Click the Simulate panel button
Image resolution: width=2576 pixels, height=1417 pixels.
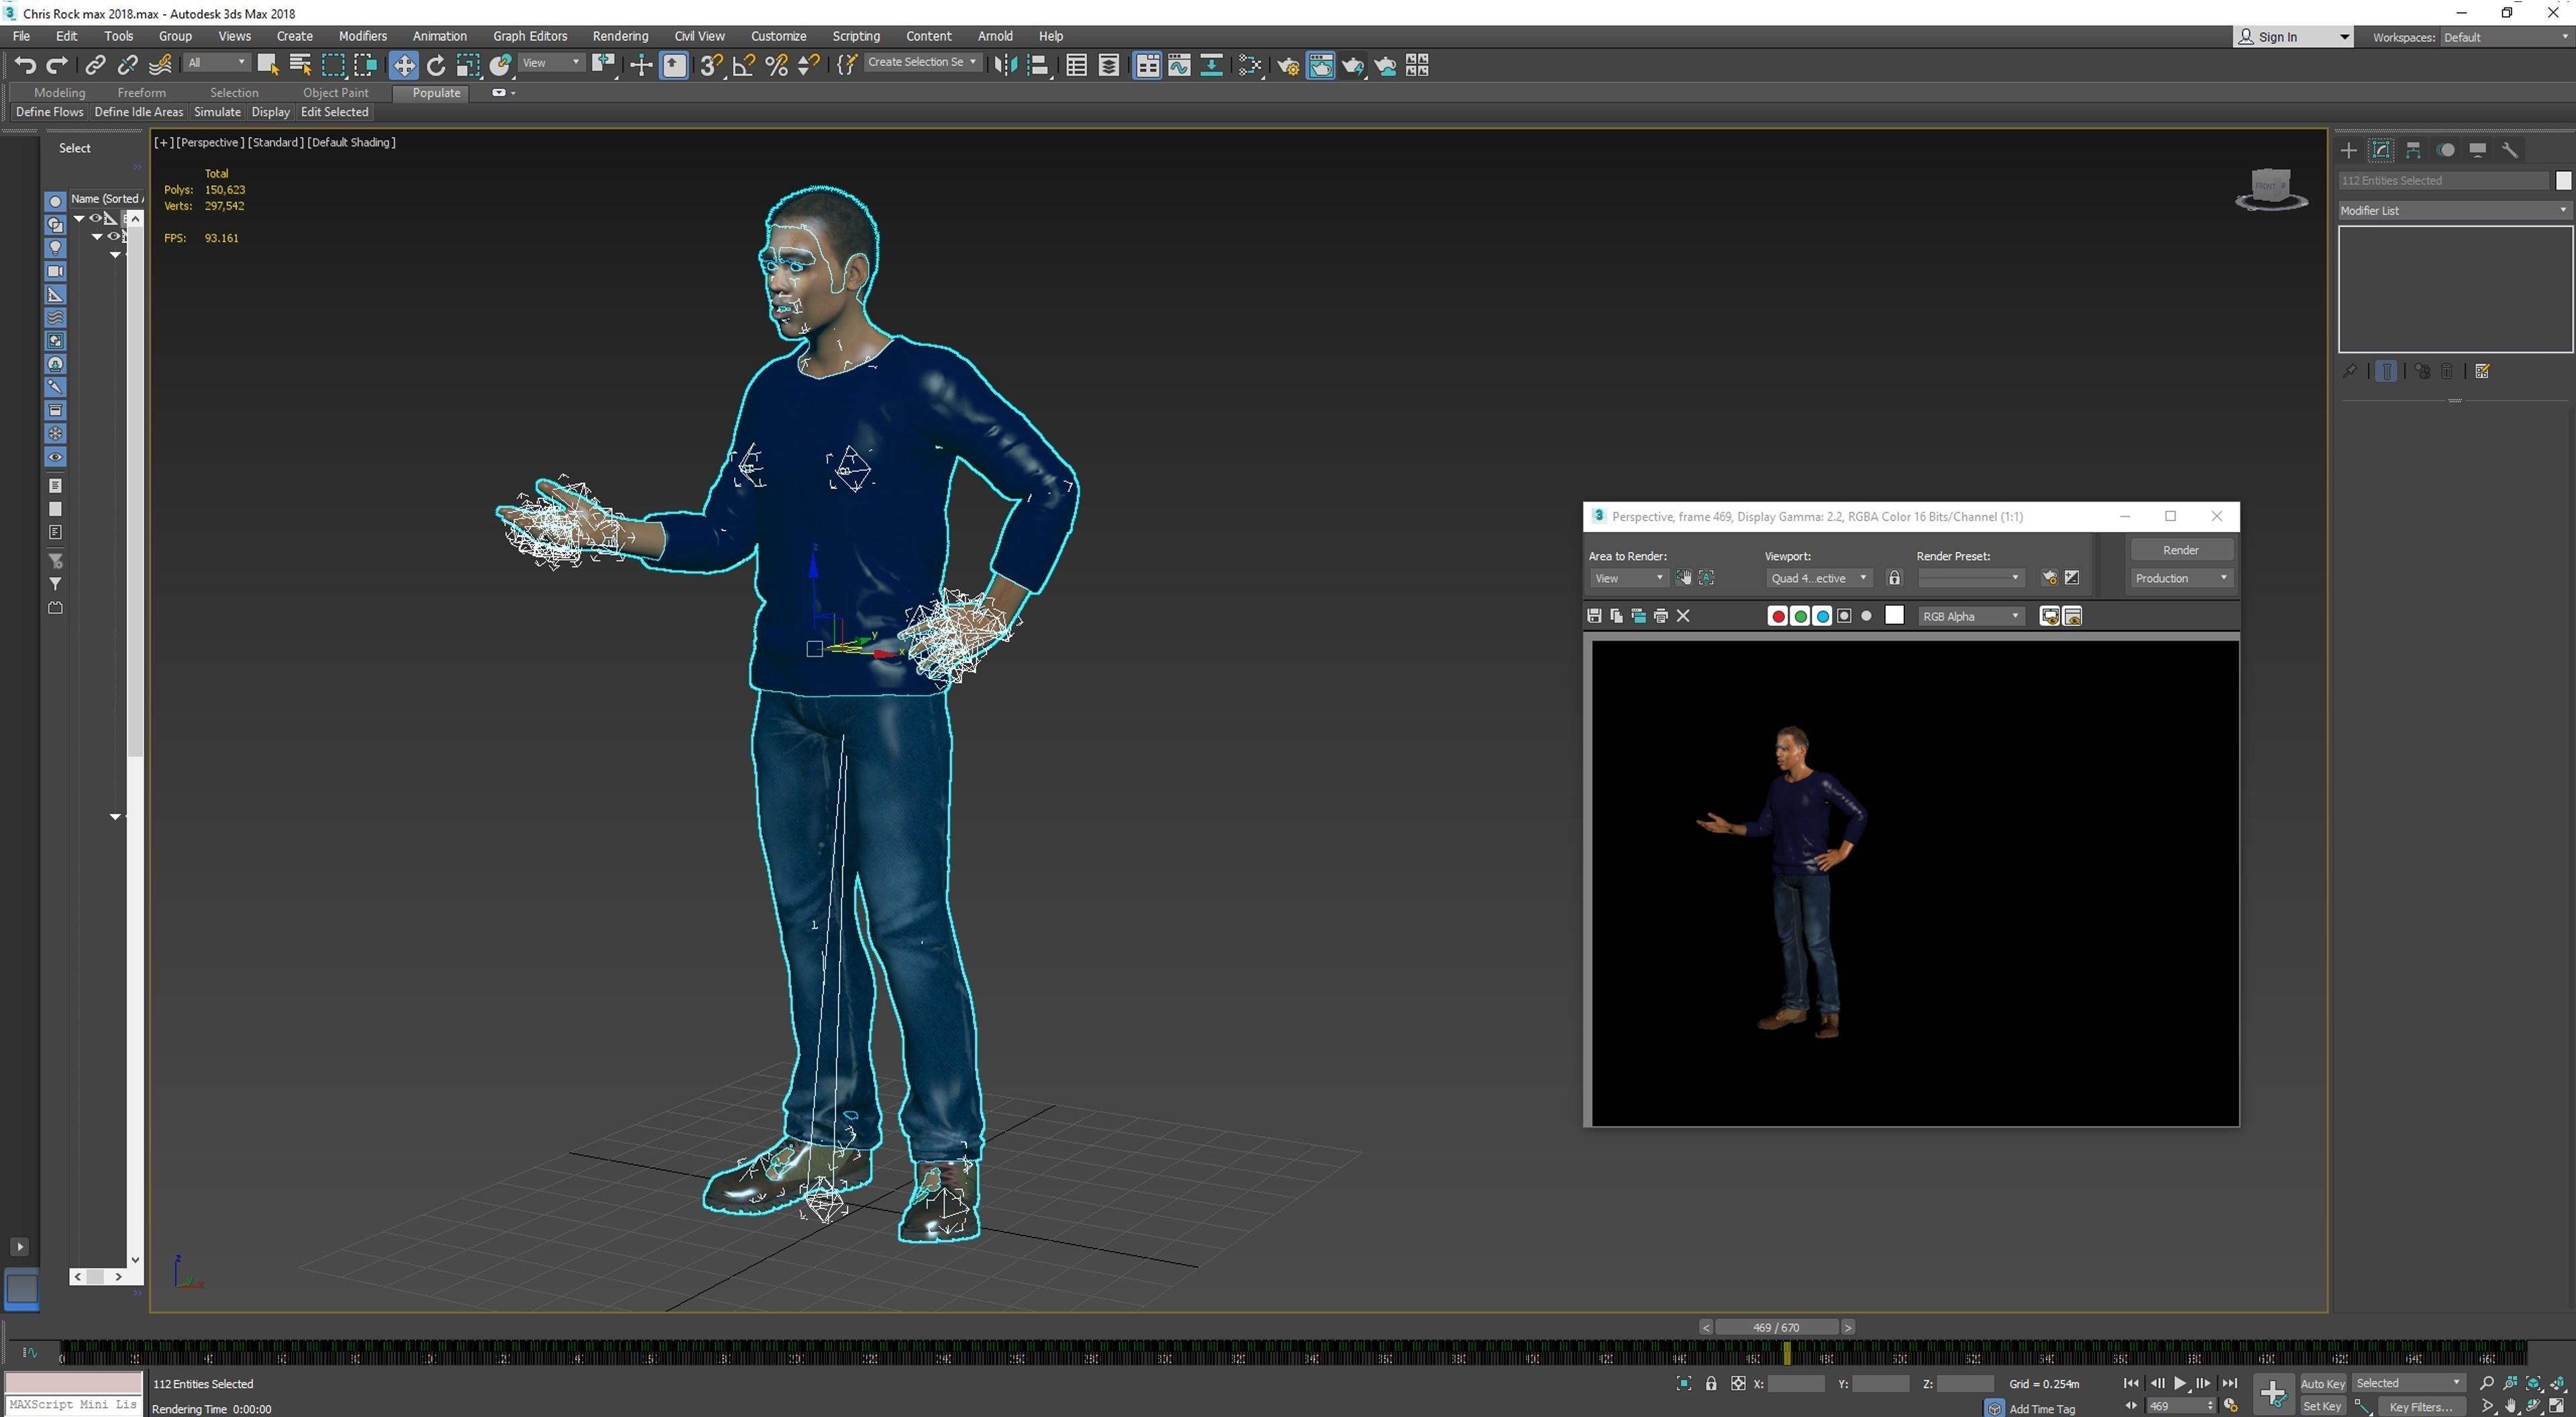click(217, 112)
